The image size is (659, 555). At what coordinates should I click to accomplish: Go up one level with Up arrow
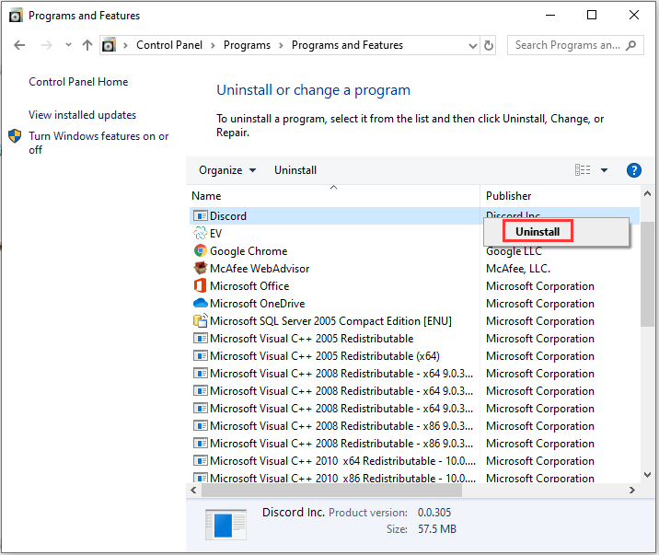pos(87,45)
